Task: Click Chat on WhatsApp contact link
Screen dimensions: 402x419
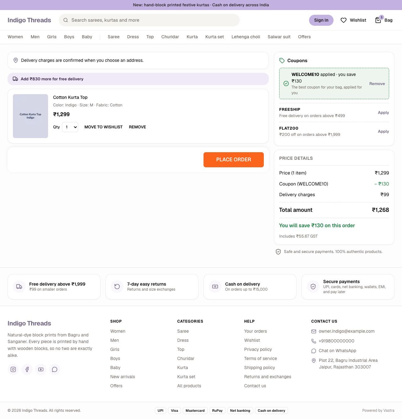Action: [337, 351]
